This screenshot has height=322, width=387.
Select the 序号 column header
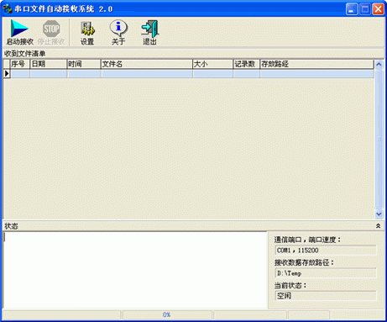[20, 64]
